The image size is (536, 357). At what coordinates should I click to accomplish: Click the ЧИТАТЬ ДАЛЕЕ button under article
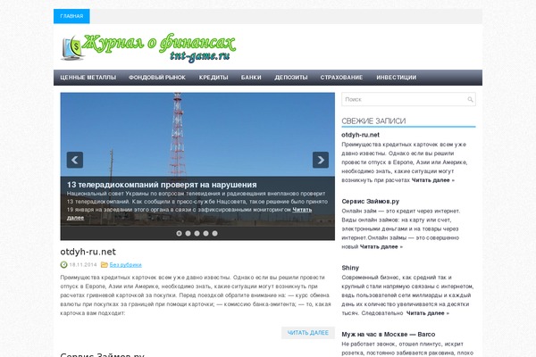tap(308, 333)
